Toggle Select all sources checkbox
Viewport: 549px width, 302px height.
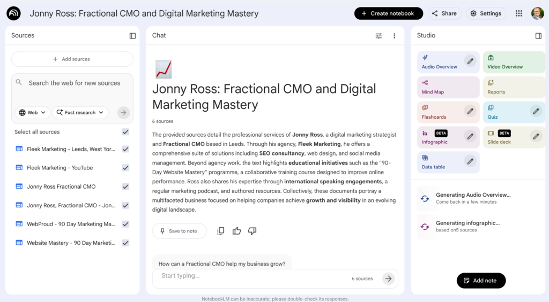tap(125, 132)
